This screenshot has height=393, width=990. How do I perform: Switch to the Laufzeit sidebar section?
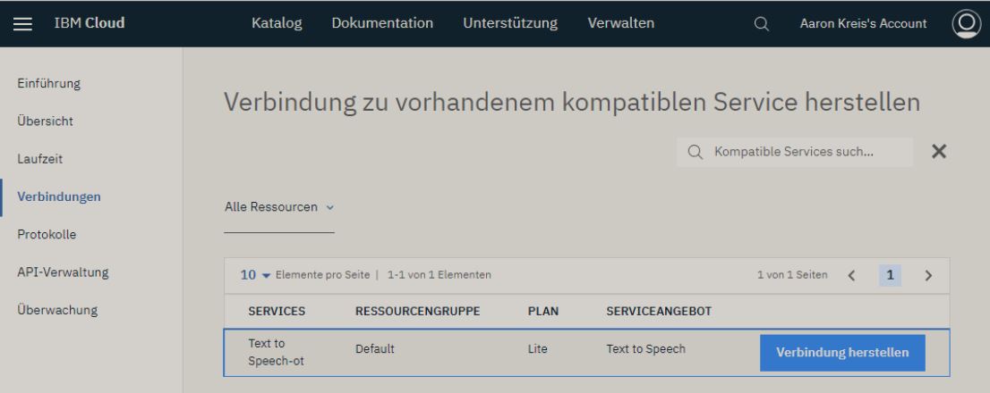click(x=39, y=159)
